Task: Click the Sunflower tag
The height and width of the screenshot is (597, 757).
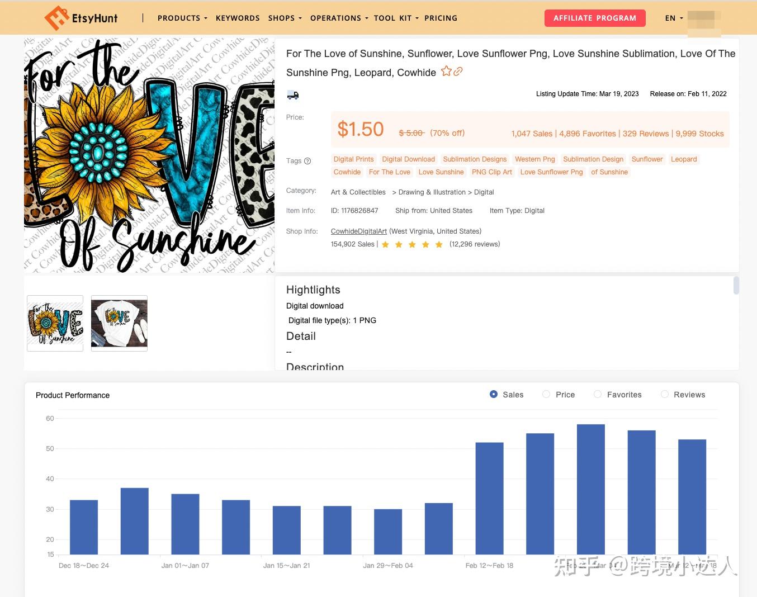Action: click(647, 159)
